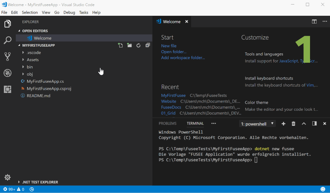
Task: Switch to the Problems panel tab
Action: point(168,124)
